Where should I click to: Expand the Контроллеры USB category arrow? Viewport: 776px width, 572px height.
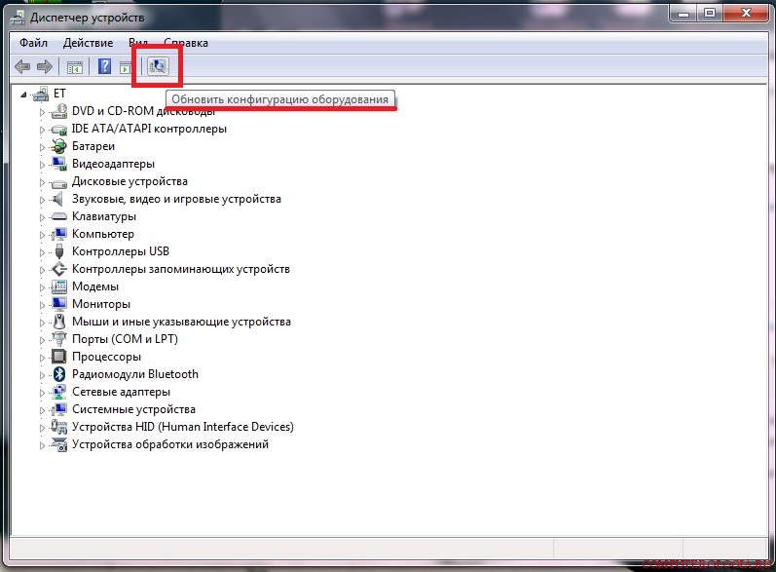(42, 251)
